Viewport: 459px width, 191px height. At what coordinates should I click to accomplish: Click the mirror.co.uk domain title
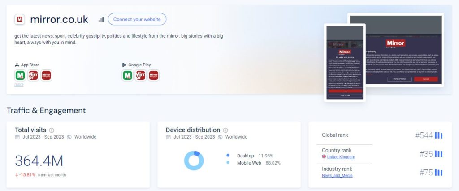click(x=59, y=19)
